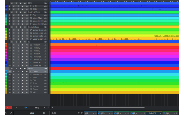
Task: Arm record on track 4 '02 Vioce Man'
Action: click(x=23, y=18)
